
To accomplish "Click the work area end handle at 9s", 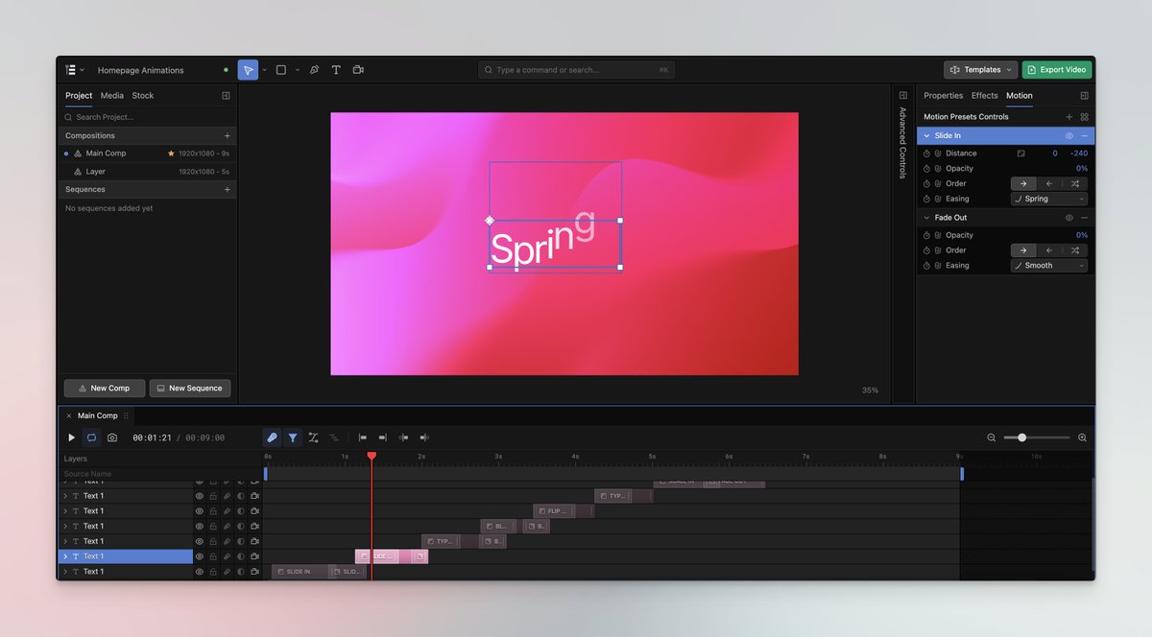I will 962,474.
